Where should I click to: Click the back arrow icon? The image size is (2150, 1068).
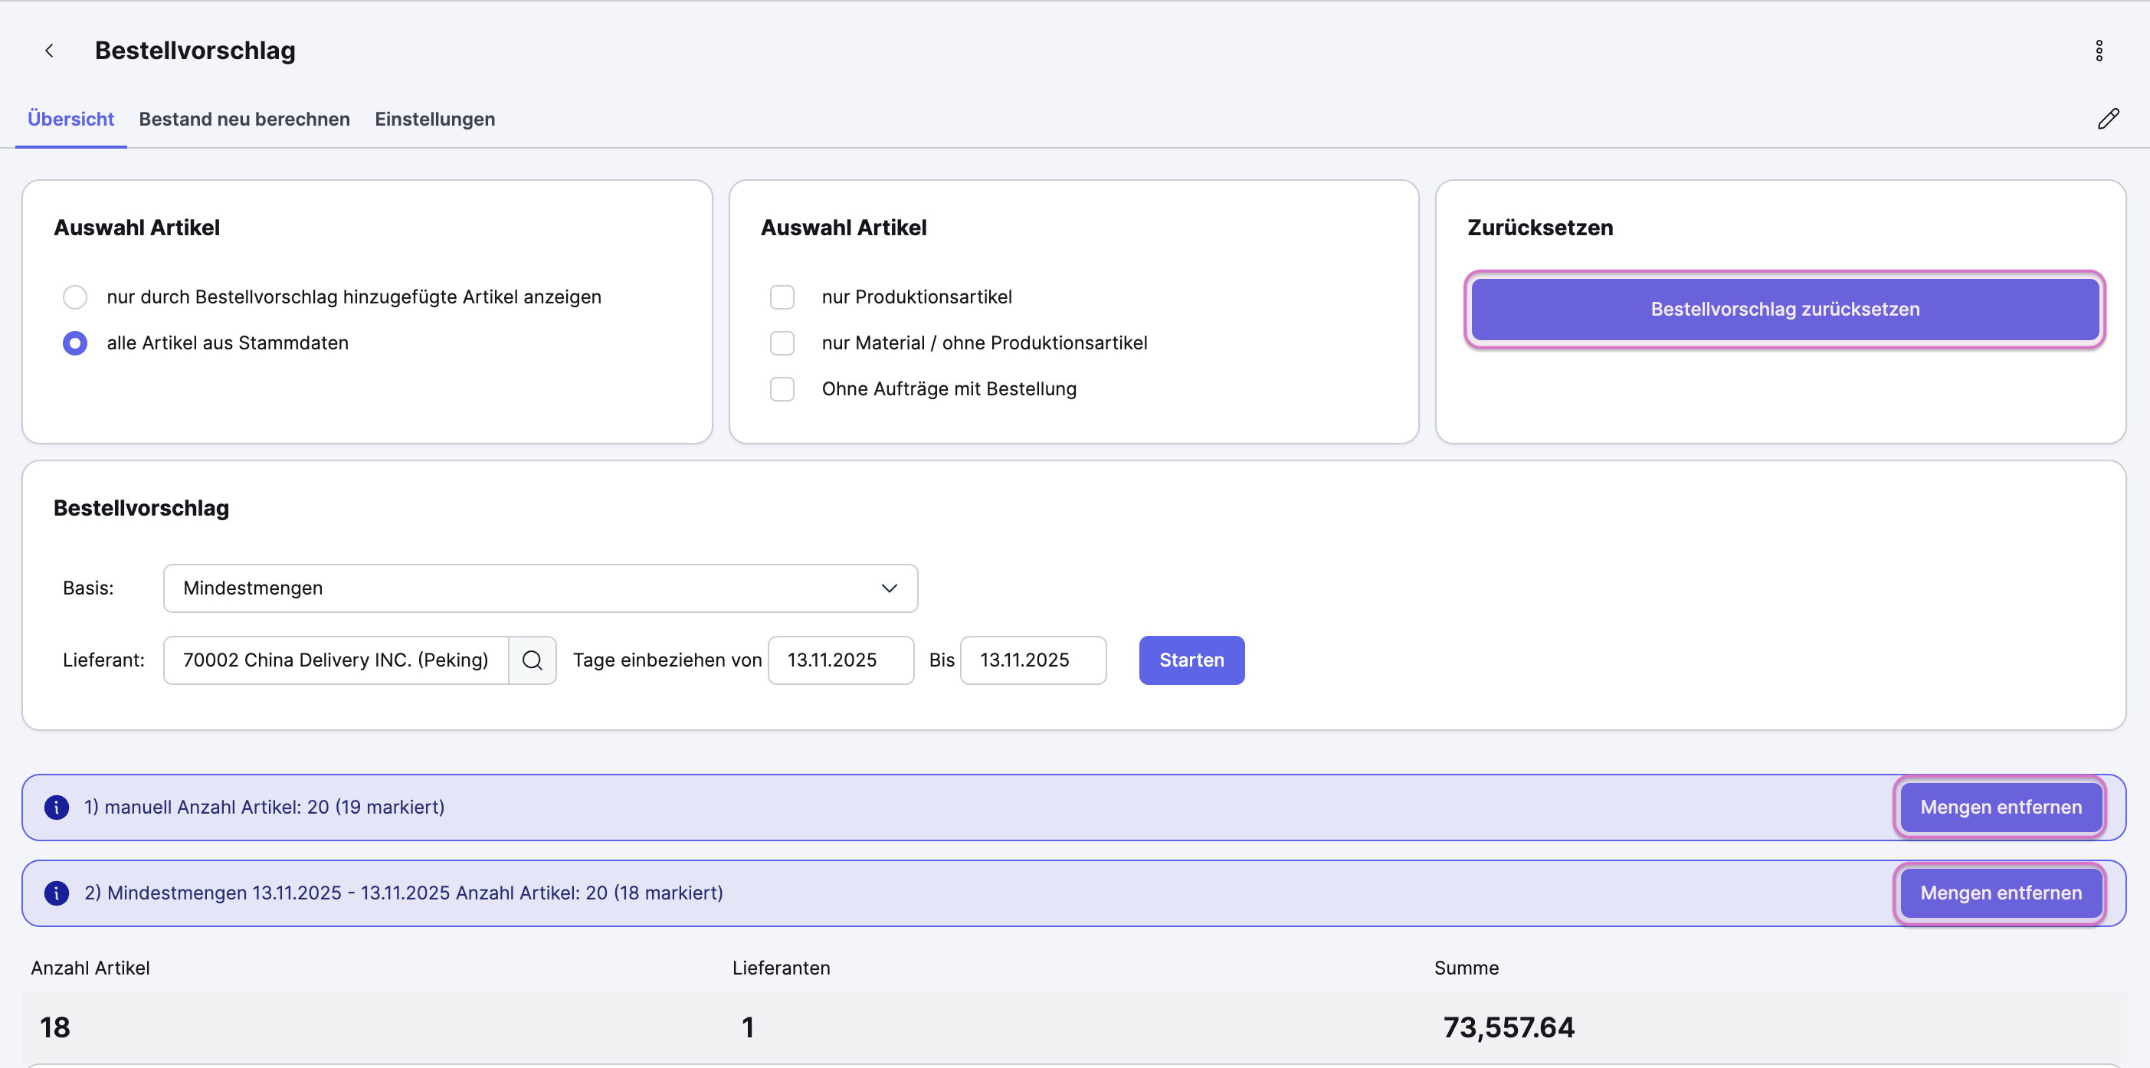pos(49,51)
